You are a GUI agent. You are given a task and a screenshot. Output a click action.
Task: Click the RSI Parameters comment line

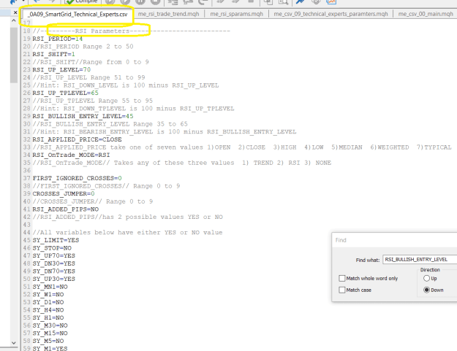point(131,31)
